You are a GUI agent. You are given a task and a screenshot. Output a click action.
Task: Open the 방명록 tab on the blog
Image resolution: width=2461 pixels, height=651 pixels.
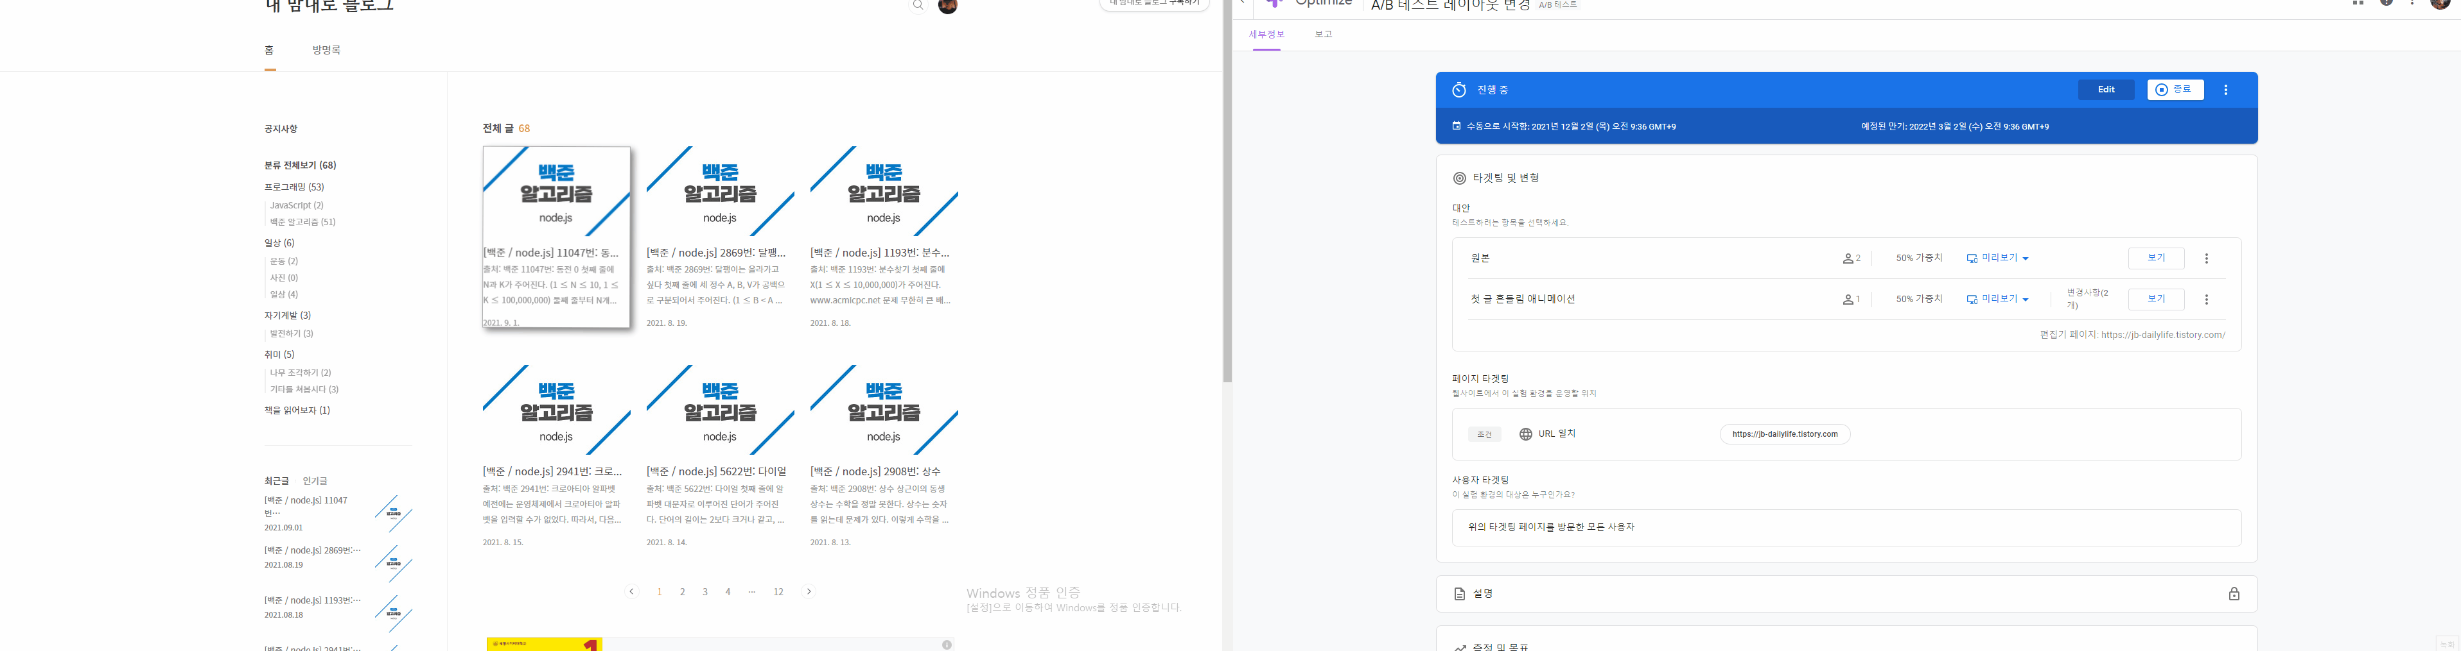(326, 49)
